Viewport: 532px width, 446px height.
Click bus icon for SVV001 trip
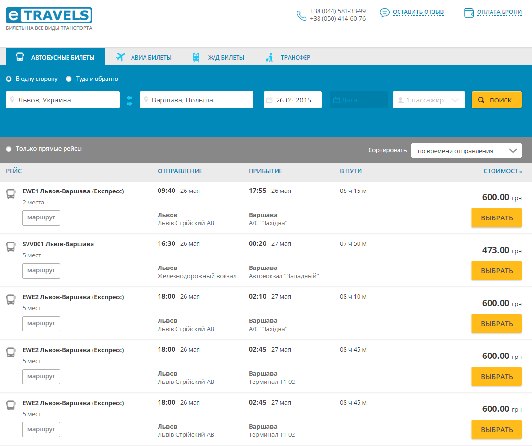[11, 246]
